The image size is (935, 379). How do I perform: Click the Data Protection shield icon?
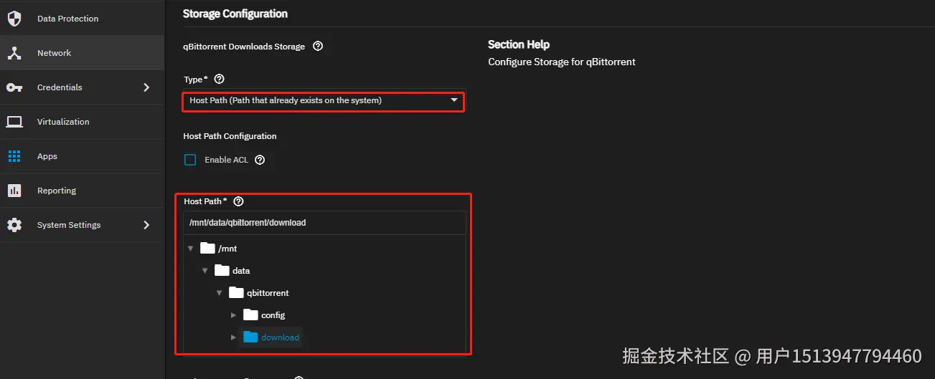click(x=14, y=19)
